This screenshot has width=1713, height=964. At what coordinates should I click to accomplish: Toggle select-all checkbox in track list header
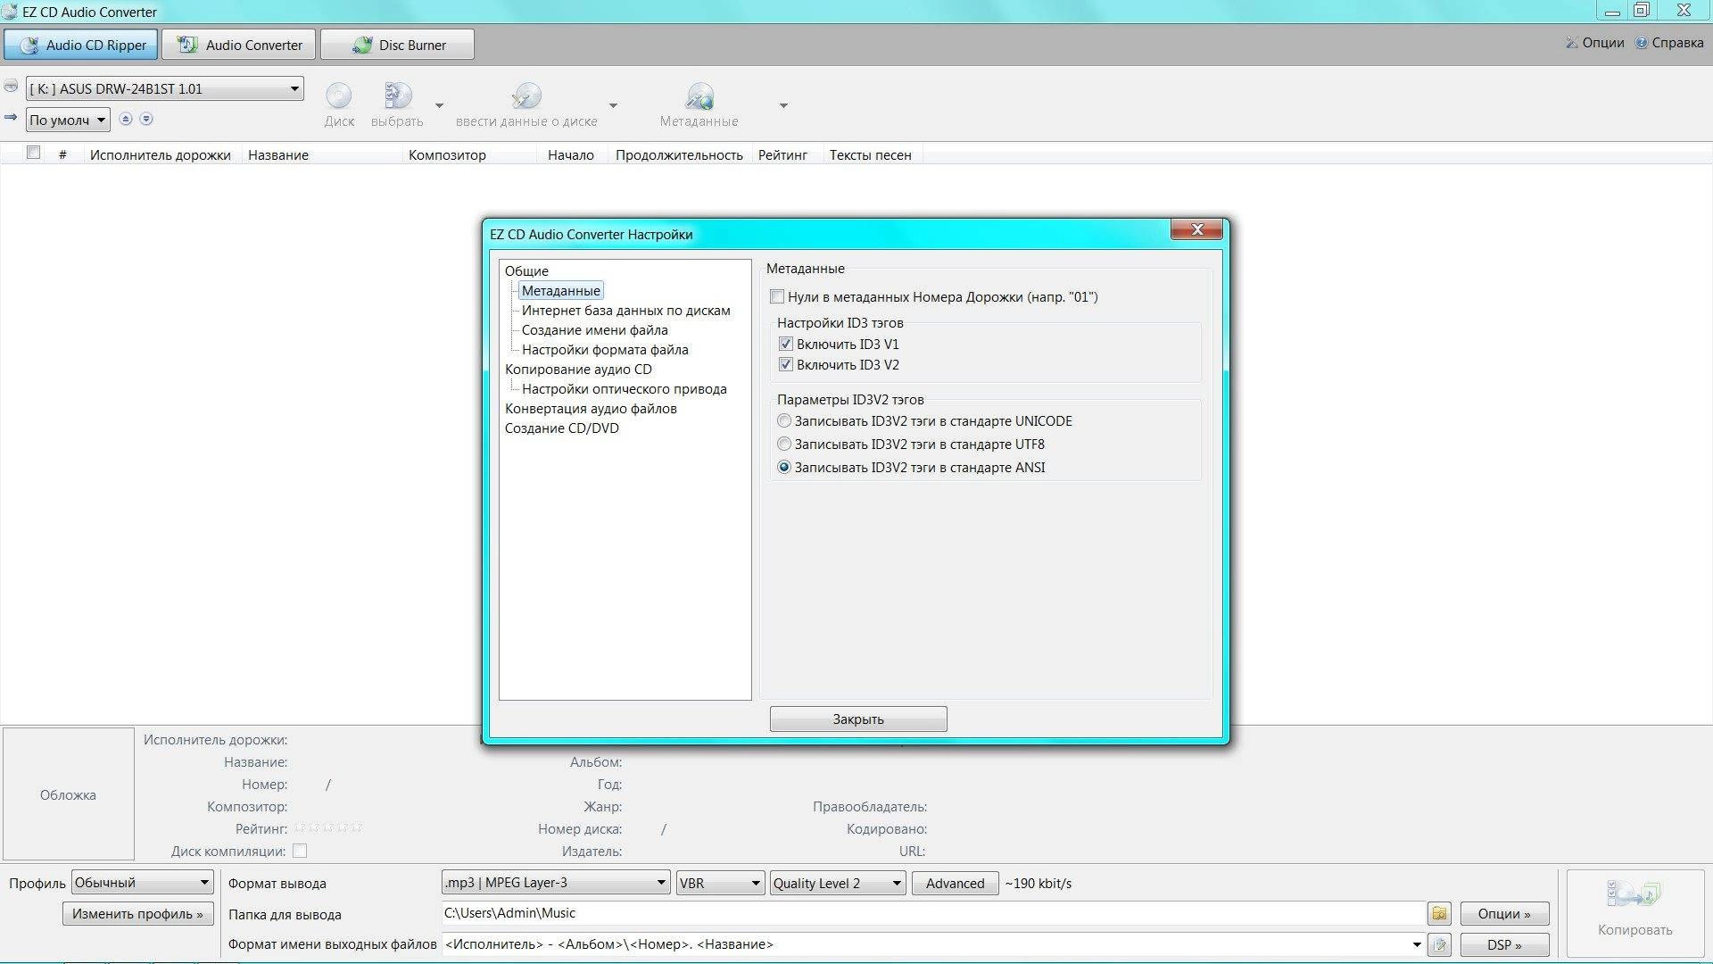[34, 153]
